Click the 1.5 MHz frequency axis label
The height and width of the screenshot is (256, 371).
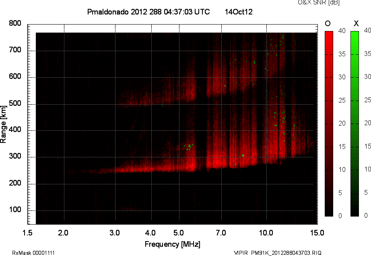pos(27,233)
